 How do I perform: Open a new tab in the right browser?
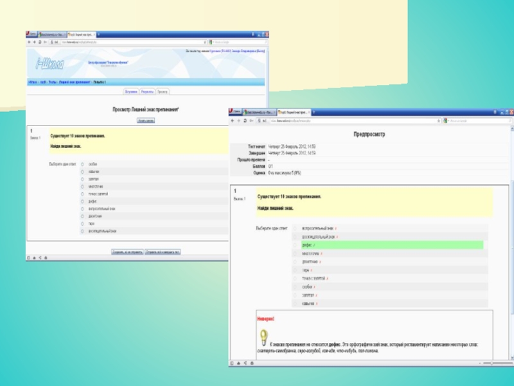click(314, 112)
